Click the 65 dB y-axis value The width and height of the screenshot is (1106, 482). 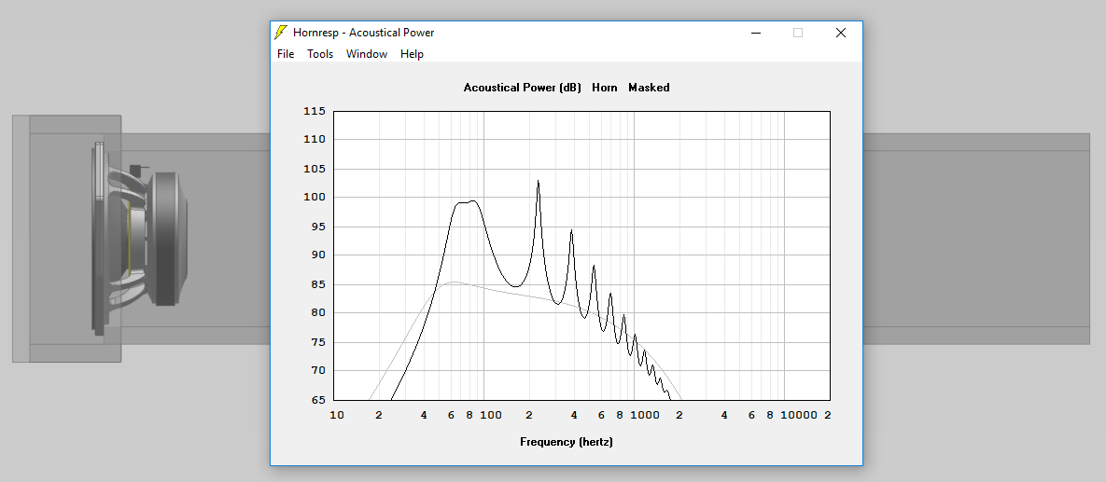318,400
